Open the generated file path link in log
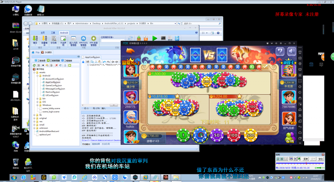 101,140
